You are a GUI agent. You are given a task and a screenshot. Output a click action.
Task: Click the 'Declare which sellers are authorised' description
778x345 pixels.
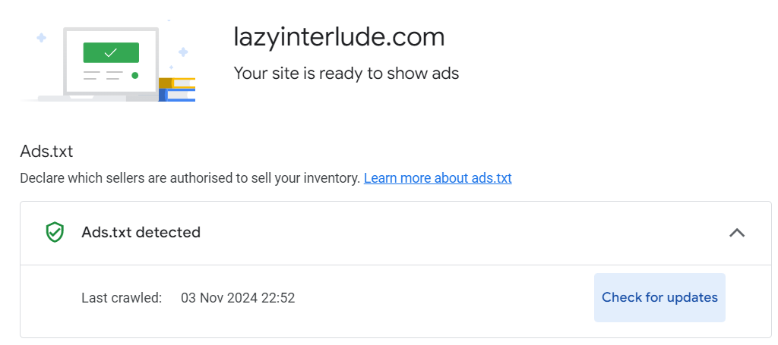[x=189, y=178]
